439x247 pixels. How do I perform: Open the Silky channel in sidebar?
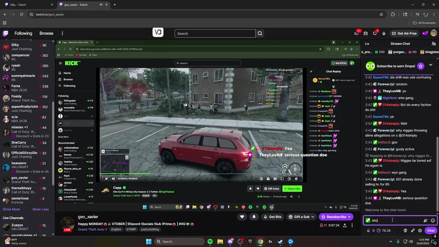27,47
